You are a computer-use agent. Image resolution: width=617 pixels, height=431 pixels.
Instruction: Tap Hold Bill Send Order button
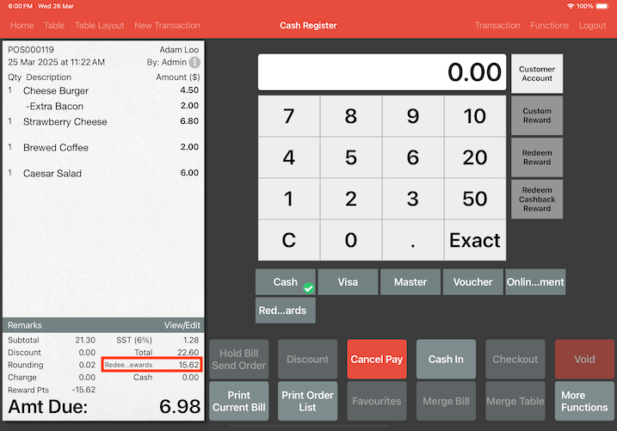point(239,359)
